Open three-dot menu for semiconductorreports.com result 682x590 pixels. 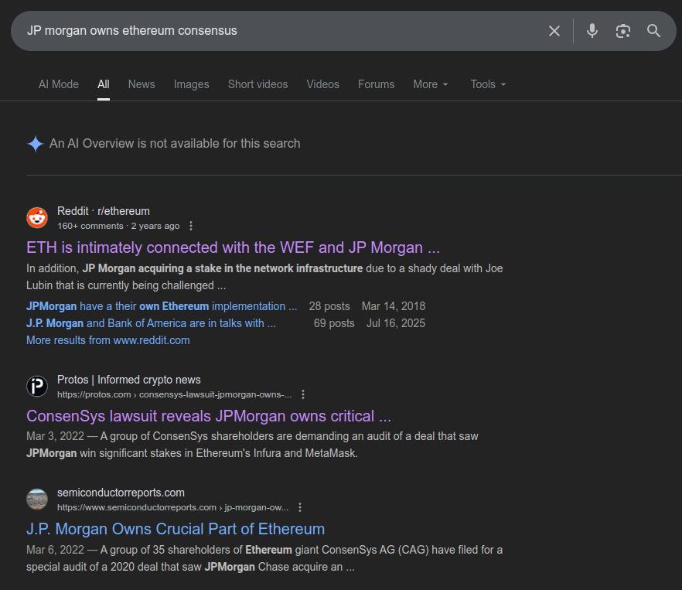pyautogui.click(x=300, y=507)
